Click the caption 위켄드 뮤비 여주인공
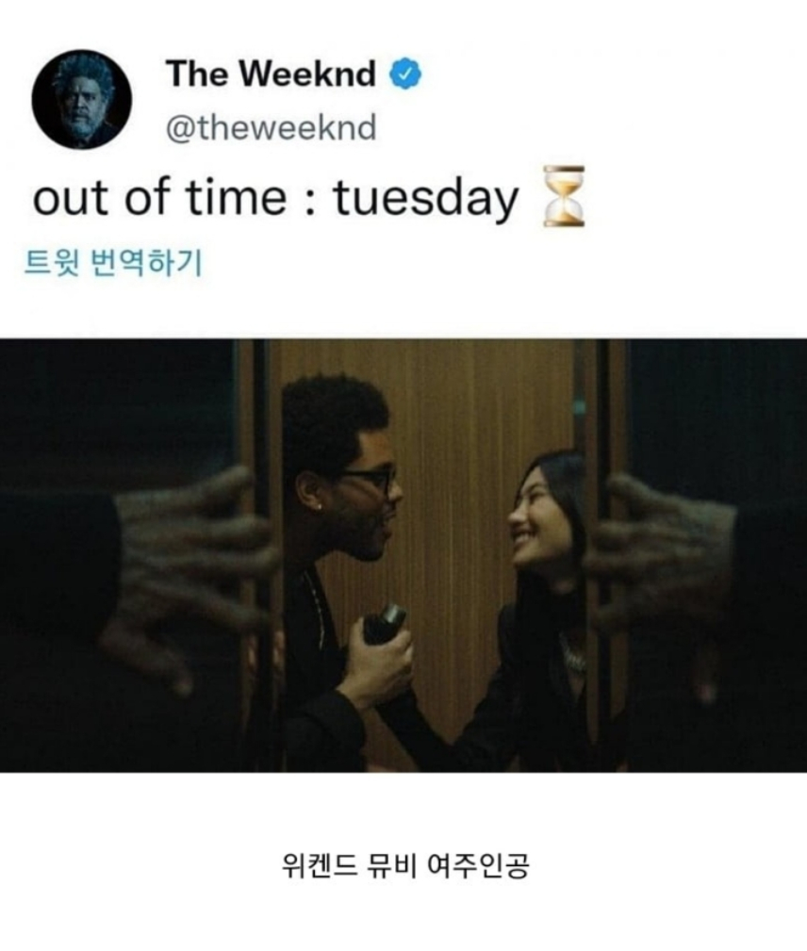This screenshot has height=951, width=807. (x=405, y=865)
